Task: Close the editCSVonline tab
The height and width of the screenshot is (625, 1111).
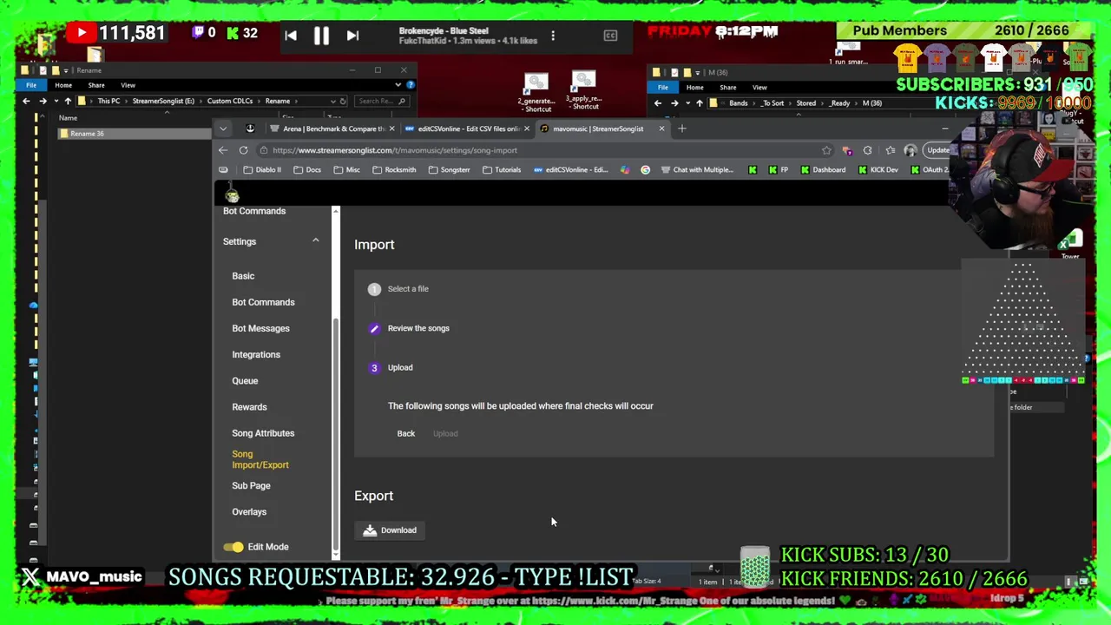Action: click(526, 128)
